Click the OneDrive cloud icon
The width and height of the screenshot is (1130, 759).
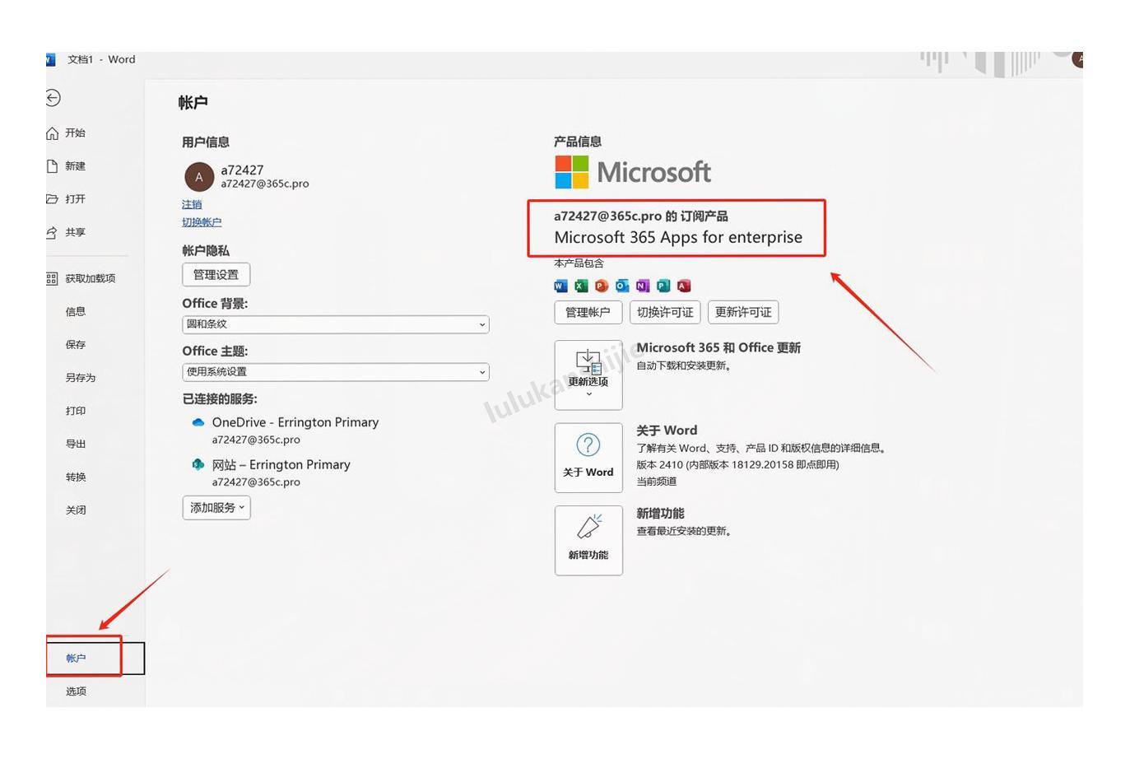pyautogui.click(x=198, y=422)
